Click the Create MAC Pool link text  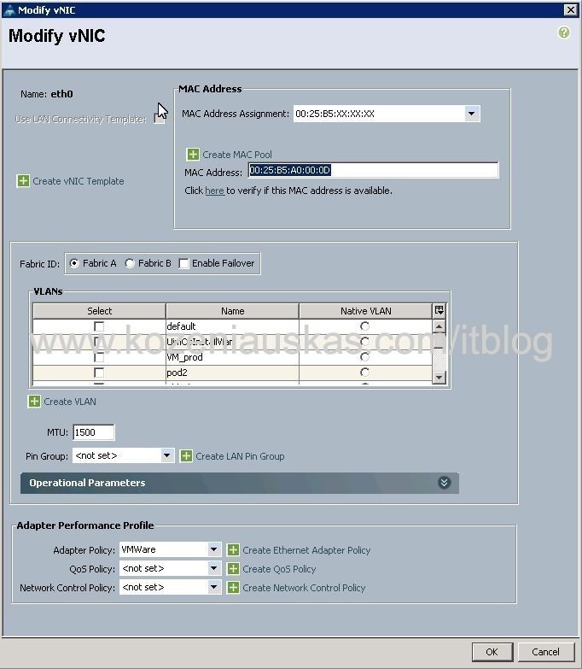[x=237, y=155]
